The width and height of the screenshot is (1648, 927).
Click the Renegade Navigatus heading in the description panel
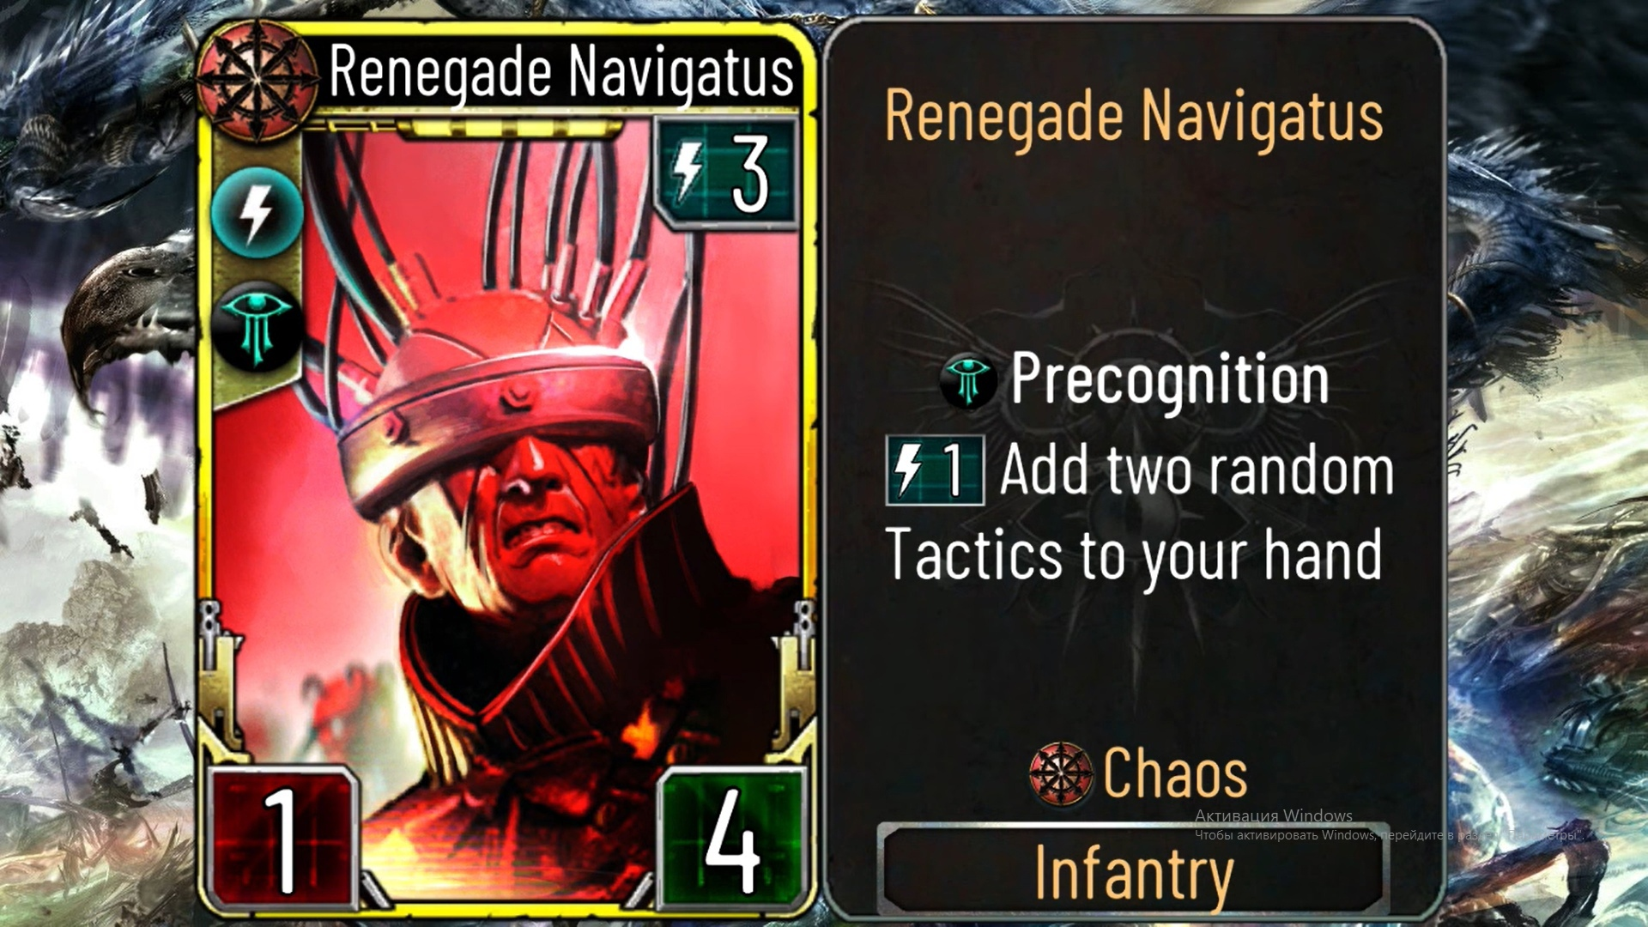pyautogui.click(x=1134, y=117)
